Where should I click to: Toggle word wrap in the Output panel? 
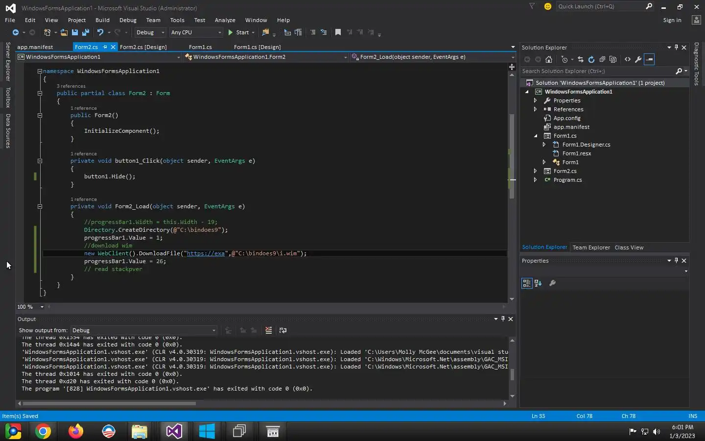point(283,330)
